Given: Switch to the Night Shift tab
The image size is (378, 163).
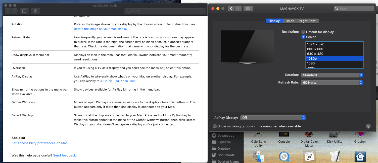Looking at the screenshot, I should pos(307,21).
